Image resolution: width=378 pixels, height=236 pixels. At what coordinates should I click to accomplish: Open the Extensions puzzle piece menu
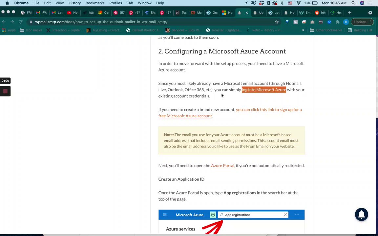click(338, 22)
